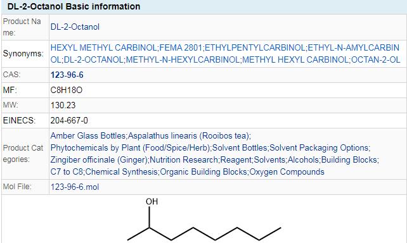Open Solvent Packaging Options category

pyautogui.click(x=319, y=147)
